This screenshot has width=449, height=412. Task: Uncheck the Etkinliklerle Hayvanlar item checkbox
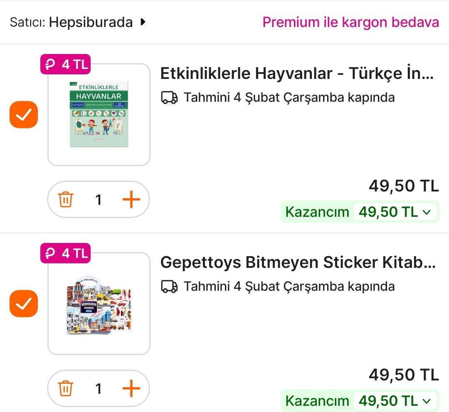coord(24,115)
